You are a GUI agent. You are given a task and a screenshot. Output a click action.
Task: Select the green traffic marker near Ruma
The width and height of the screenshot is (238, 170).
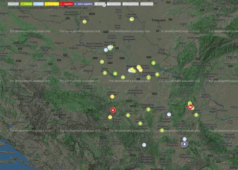click(102, 62)
